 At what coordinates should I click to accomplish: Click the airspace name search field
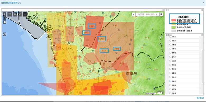(148, 14)
